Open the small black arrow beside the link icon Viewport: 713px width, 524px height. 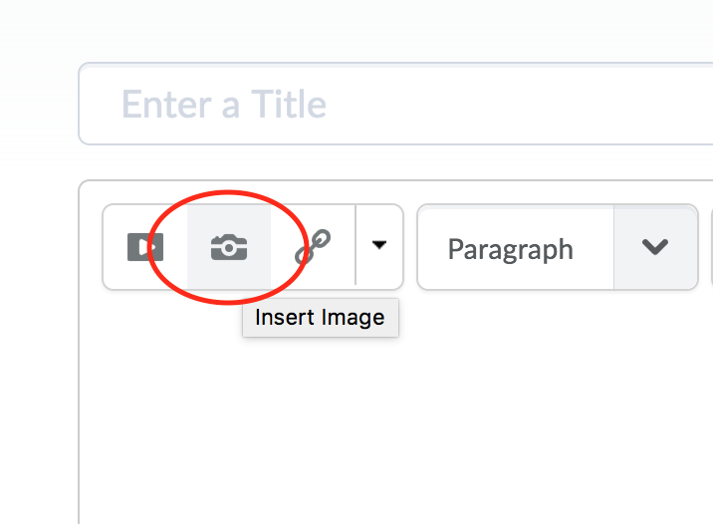click(378, 245)
